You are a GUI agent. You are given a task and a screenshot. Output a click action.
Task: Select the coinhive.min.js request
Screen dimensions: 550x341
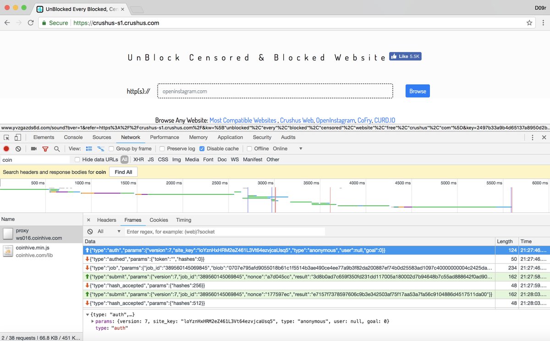click(41, 251)
